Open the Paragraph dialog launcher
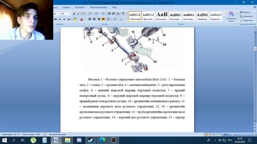 (x=124, y=24)
